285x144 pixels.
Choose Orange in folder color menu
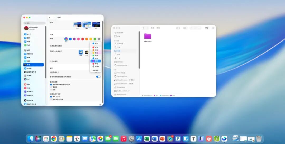pyautogui.click(x=96, y=50)
